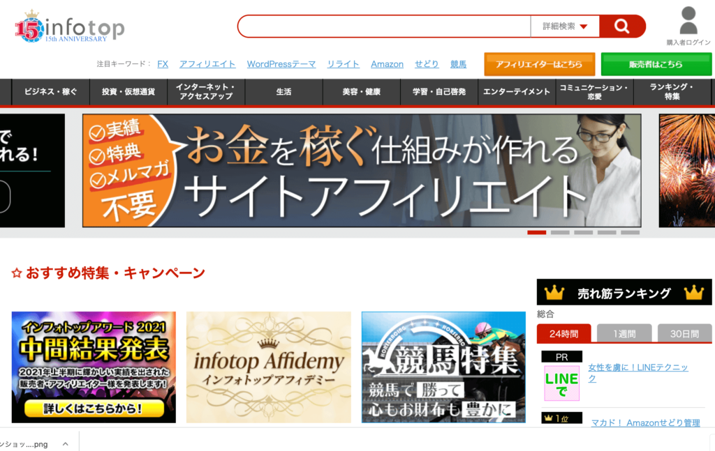The height and width of the screenshot is (451, 715).
Task: Open the 競馬特集 banner
Action: pyautogui.click(x=443, y=367)
